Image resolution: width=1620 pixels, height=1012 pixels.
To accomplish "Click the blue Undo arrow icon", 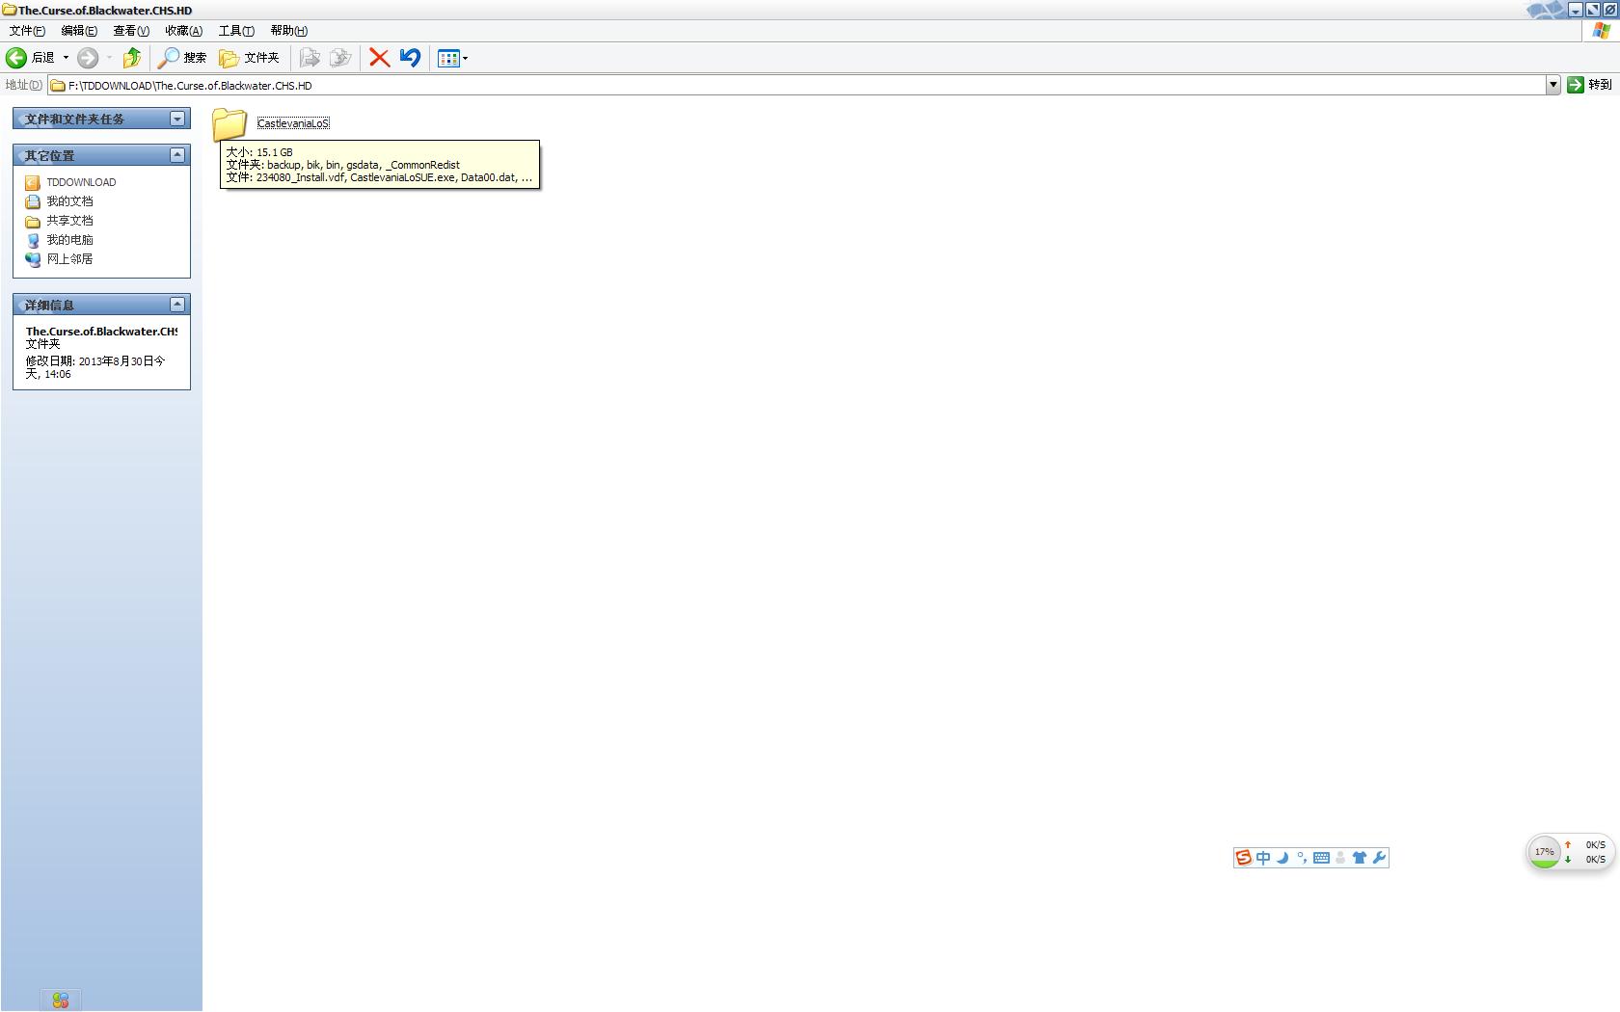I will pos(410,58).
